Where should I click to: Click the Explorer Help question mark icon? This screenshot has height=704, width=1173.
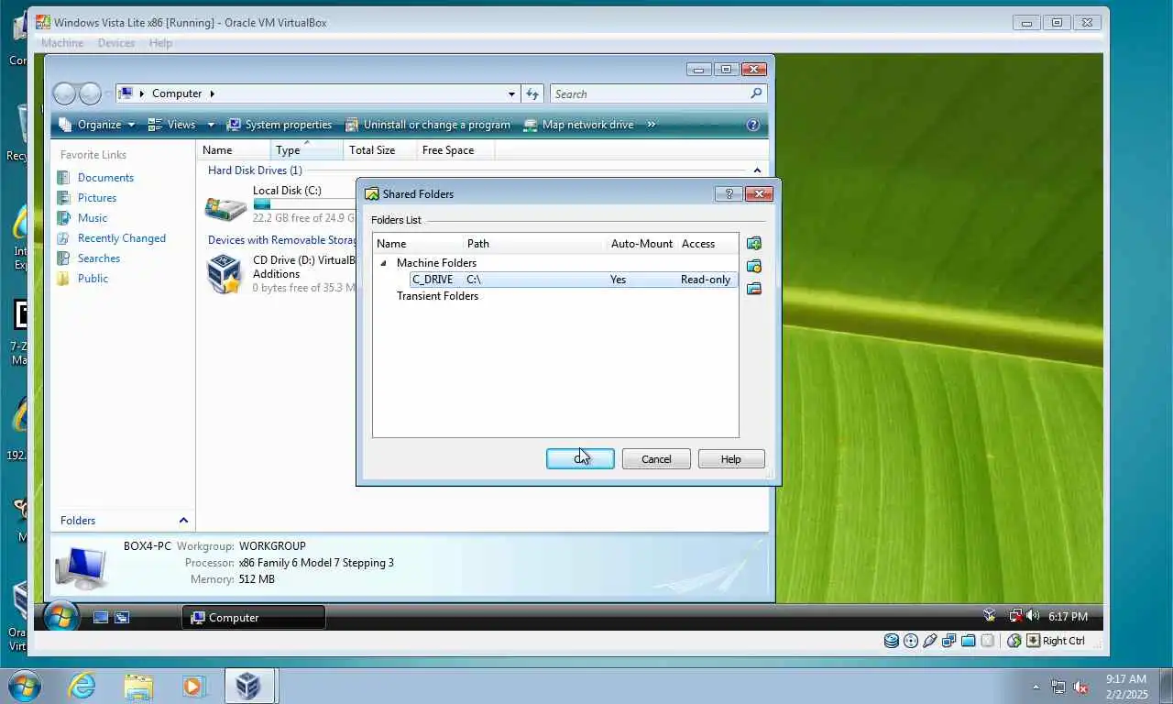click(753, 125)
